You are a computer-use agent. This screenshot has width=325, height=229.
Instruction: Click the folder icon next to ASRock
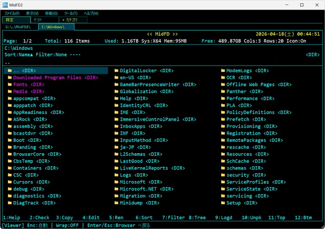click(10, 119)
